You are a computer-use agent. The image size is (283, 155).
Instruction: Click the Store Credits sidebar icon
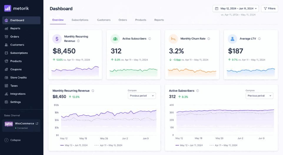[6, 78]
